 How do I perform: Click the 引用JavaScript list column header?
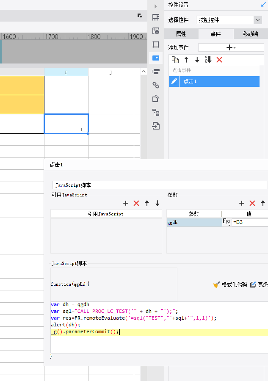[106, 214]
